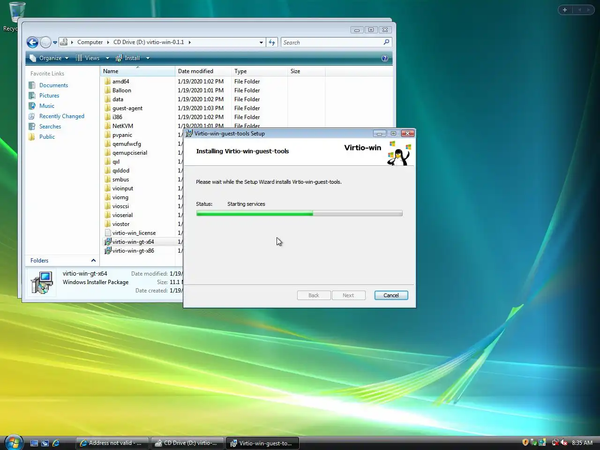Click the Explorer Back navigation arrow
This screenshot has height=450, width=600.
[32, 42]
